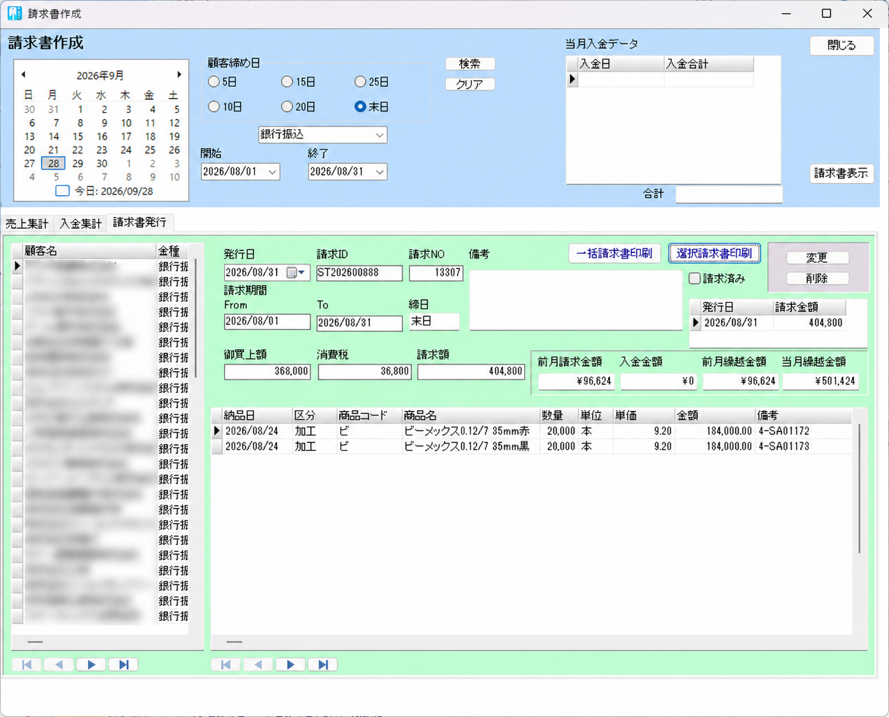
Task: Jump to last record in detail grid navigator
Action: (x=323, y=664)
